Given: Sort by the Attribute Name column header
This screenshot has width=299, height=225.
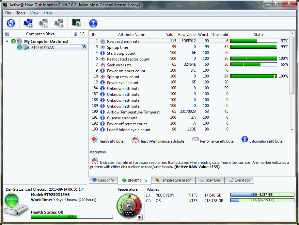Looking at the screenshot, I should [132, 35].
